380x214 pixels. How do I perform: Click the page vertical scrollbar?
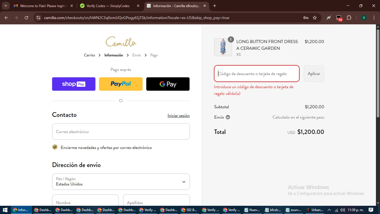click(x=378, y=73)
